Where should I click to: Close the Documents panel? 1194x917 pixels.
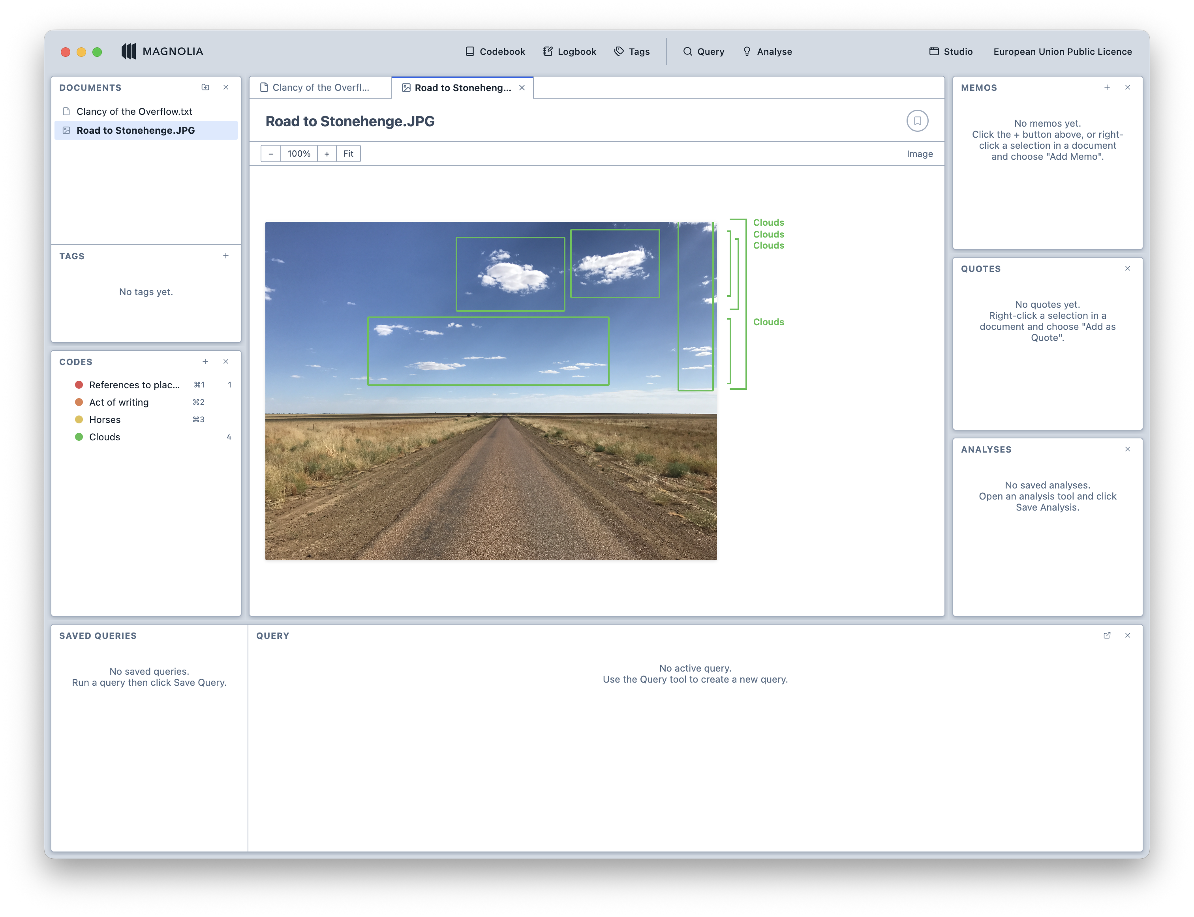(x=225, y=87)
